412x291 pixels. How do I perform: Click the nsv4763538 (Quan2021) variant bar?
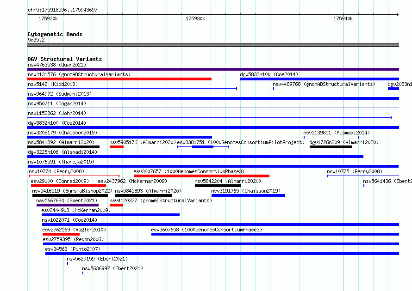213,69
